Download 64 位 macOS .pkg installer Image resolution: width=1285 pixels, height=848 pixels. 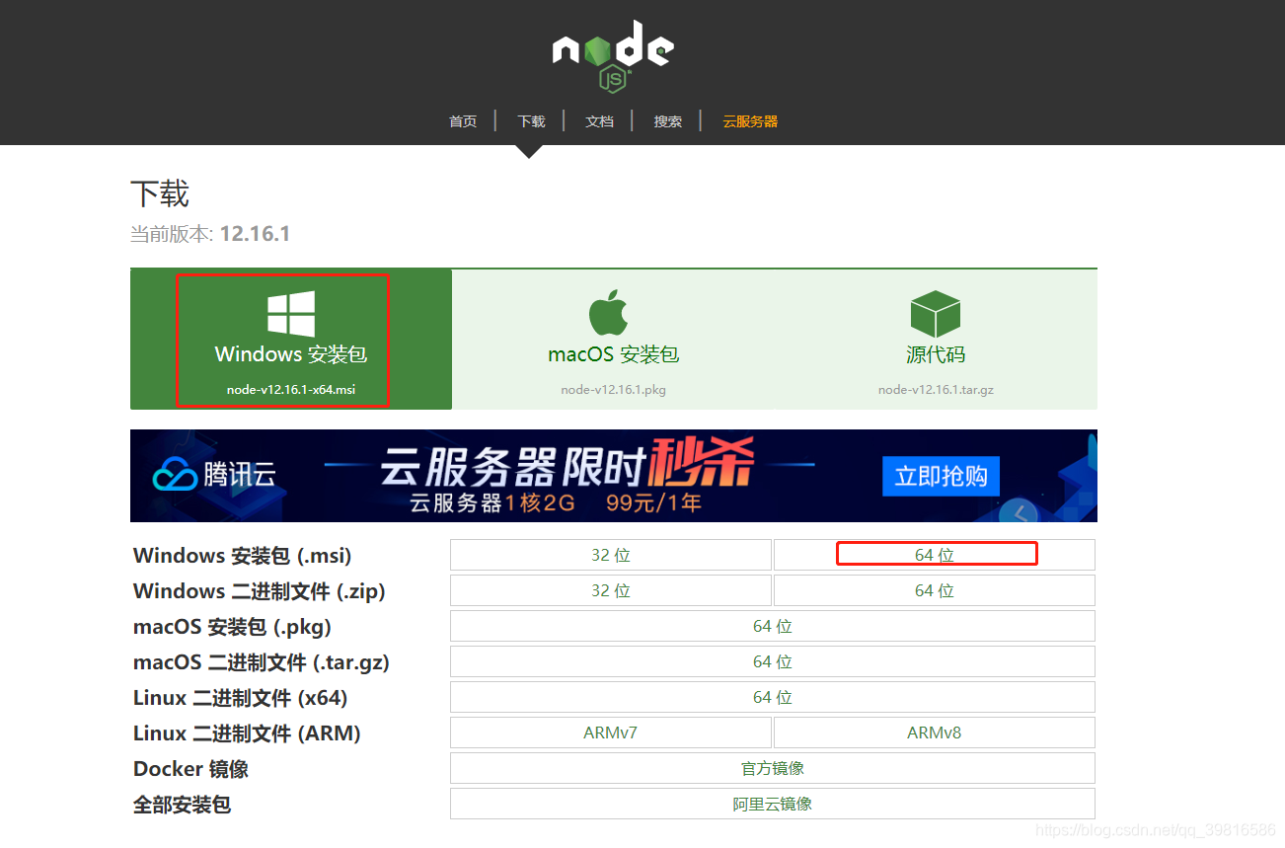click(x=773, y=626)
